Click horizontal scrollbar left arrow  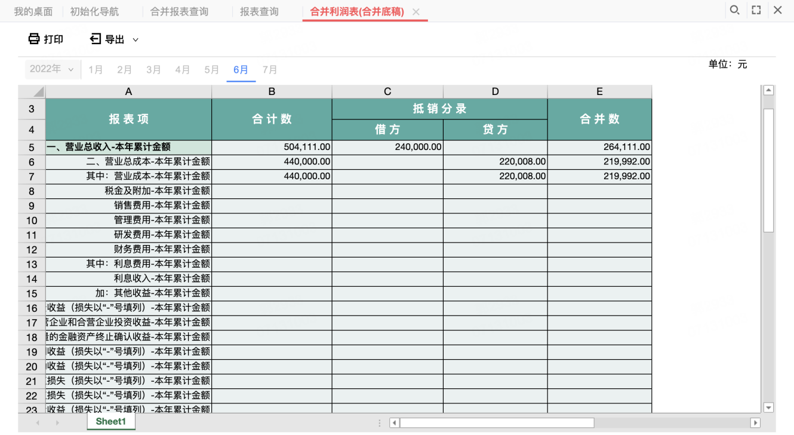click(x=395, y=422)
